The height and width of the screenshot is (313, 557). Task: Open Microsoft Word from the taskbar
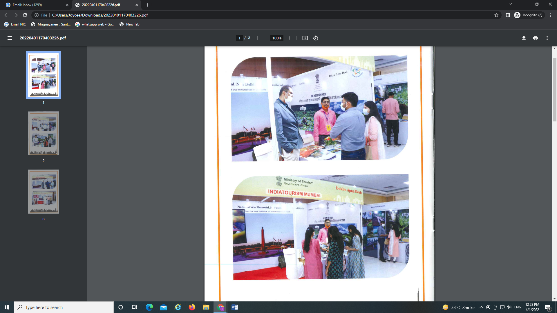pos(235,307)
